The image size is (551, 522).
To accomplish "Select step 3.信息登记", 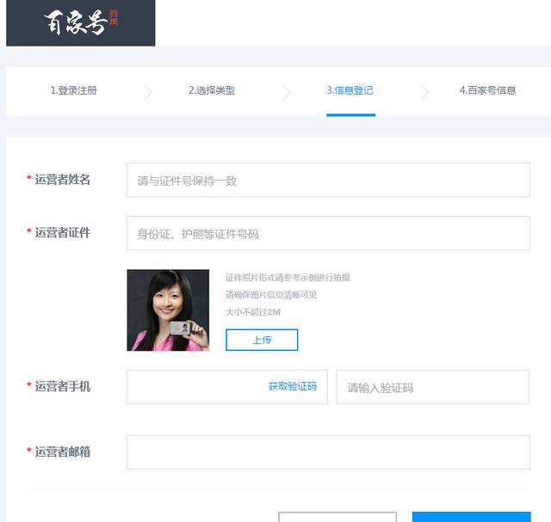I will click(x=350, y=90).
